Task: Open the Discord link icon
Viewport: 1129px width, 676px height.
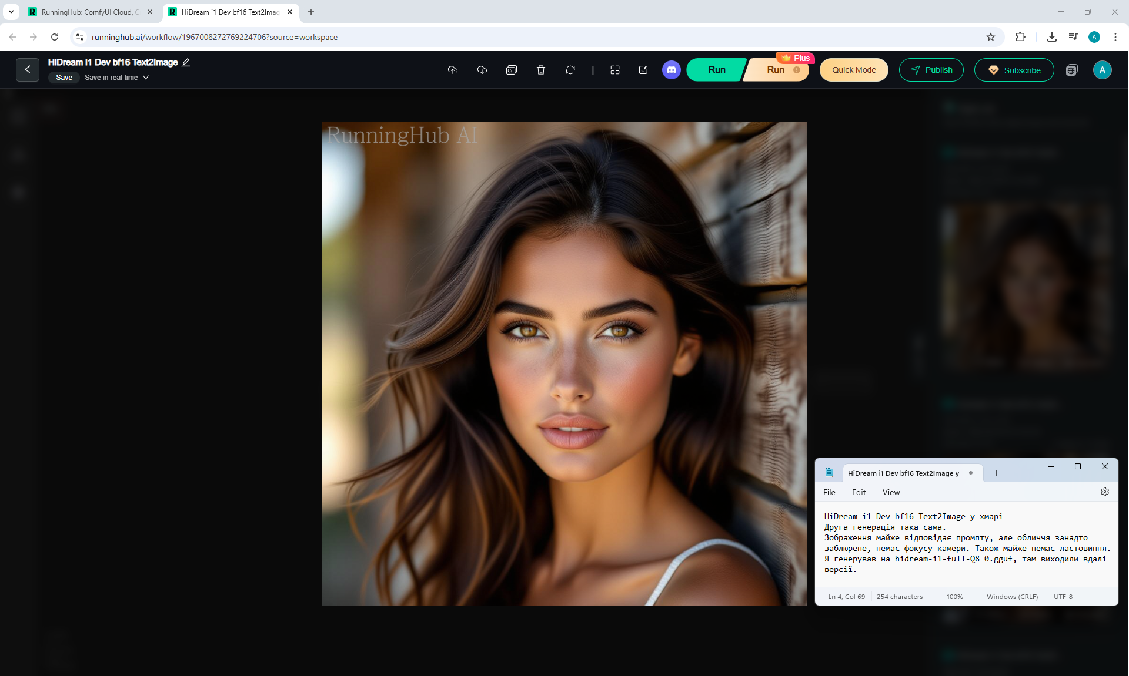Action: point(671,70)
